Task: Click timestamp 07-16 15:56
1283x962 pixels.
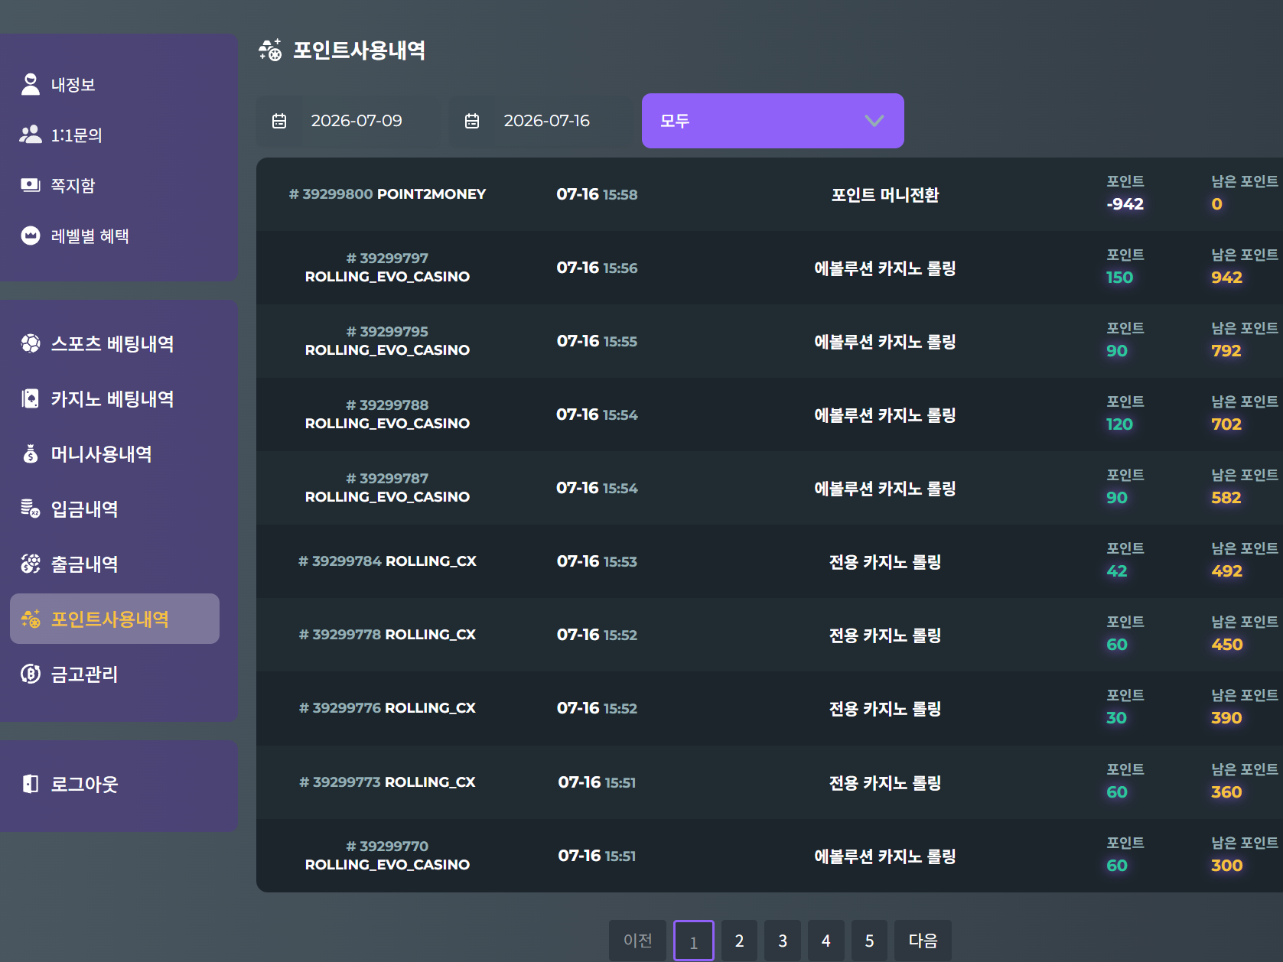Action: (597, 268)
